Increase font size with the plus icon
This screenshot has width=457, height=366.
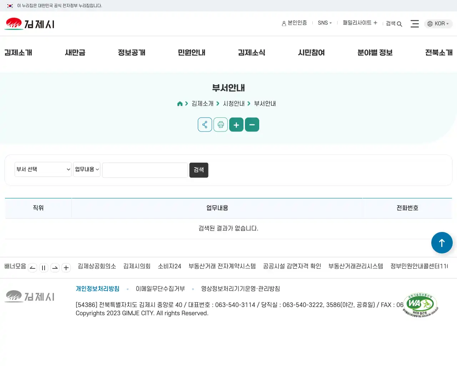coord(236,124)
